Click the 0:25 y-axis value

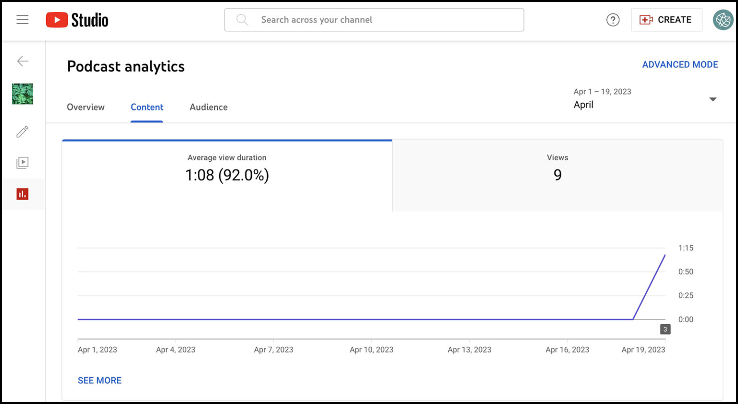point(686,296)
